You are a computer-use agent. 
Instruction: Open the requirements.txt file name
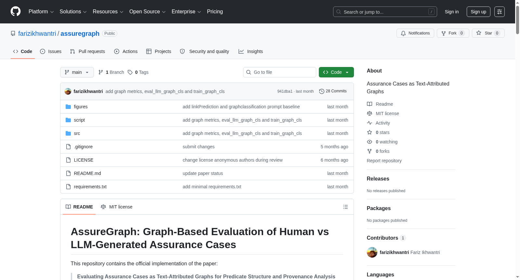pos(90,187)
